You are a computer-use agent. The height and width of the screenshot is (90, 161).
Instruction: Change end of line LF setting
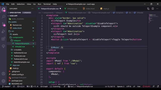(x=134, y=86)
